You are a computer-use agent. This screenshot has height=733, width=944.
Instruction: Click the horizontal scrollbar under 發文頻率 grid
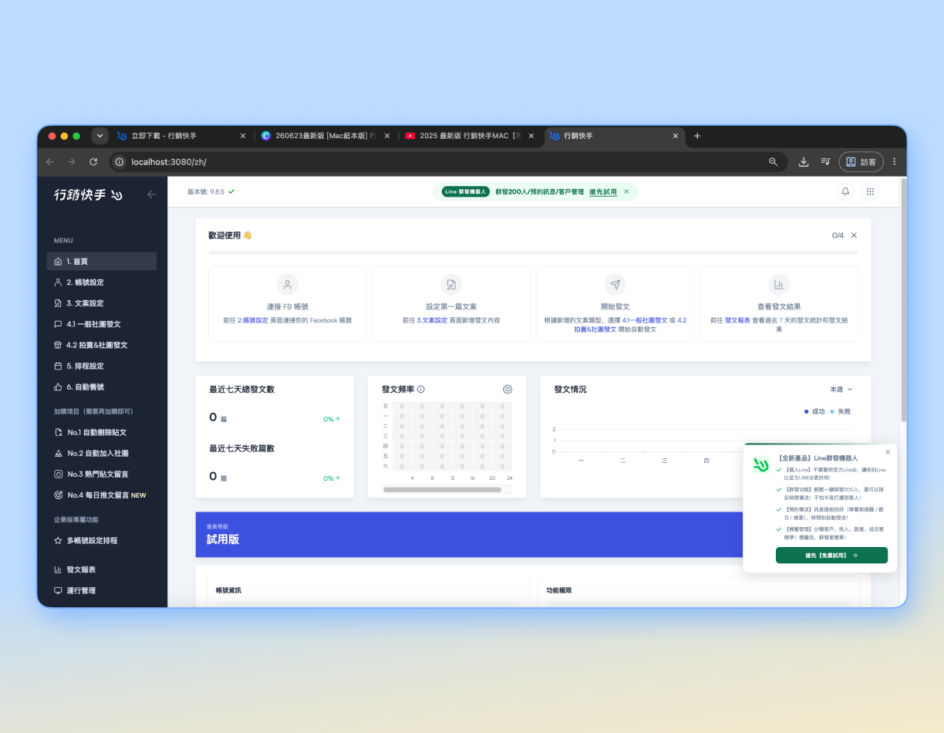pyautogui.click(x=443, y=489)
